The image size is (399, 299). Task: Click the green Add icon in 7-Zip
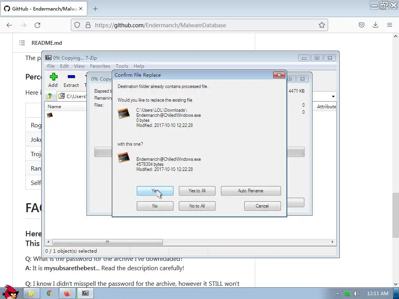(53, 77)
